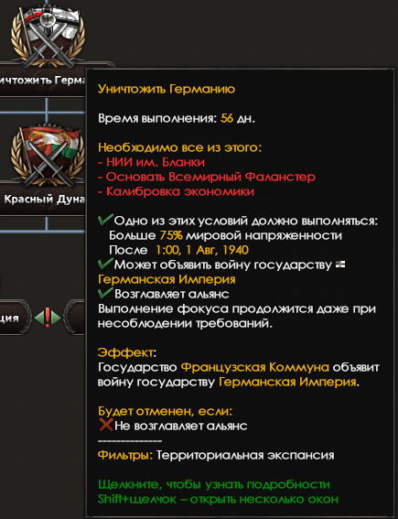
Task: Select the Уничтожить Германию focus icon
Action: click(48, 35)
